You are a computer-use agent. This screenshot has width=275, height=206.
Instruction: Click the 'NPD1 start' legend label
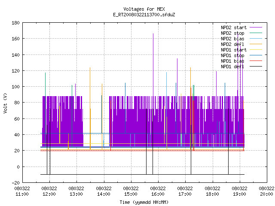pyautogui.click(x=234, y=50)
